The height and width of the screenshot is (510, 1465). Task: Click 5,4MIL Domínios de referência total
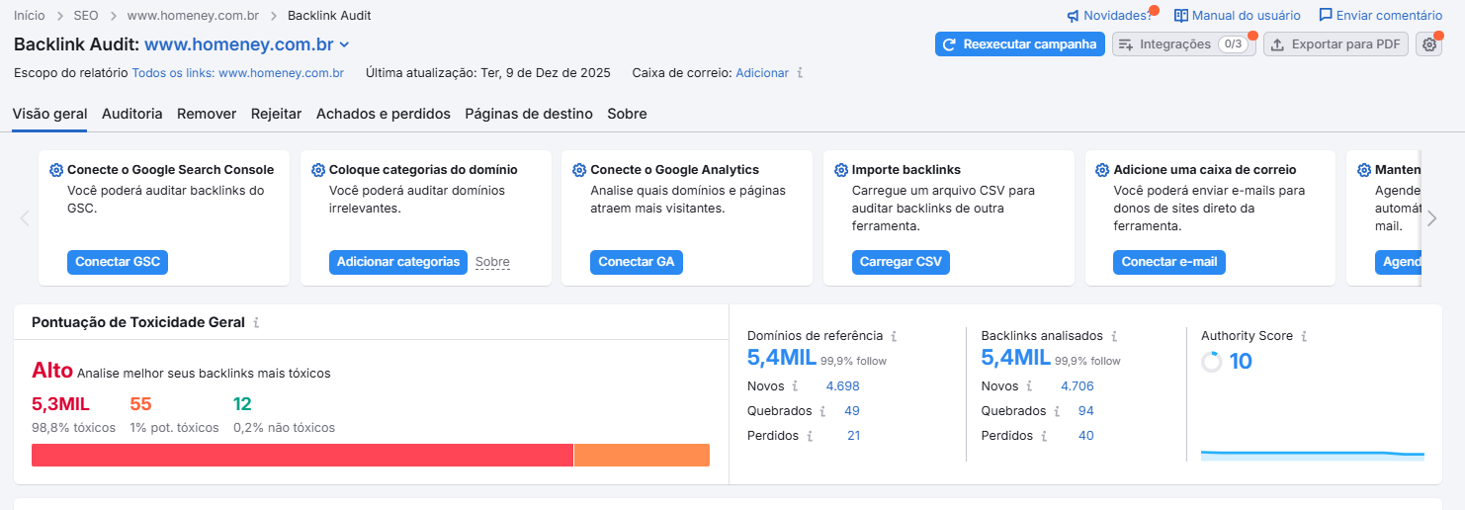(782, 358)
